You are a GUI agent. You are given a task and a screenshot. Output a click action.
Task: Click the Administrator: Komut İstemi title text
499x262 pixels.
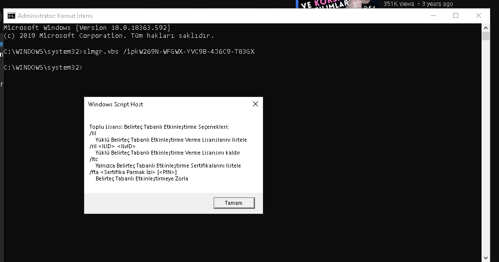click(x=55, y=16)
